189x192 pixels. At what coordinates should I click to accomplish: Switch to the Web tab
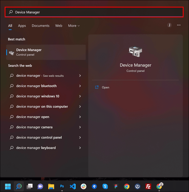(59, 26)
